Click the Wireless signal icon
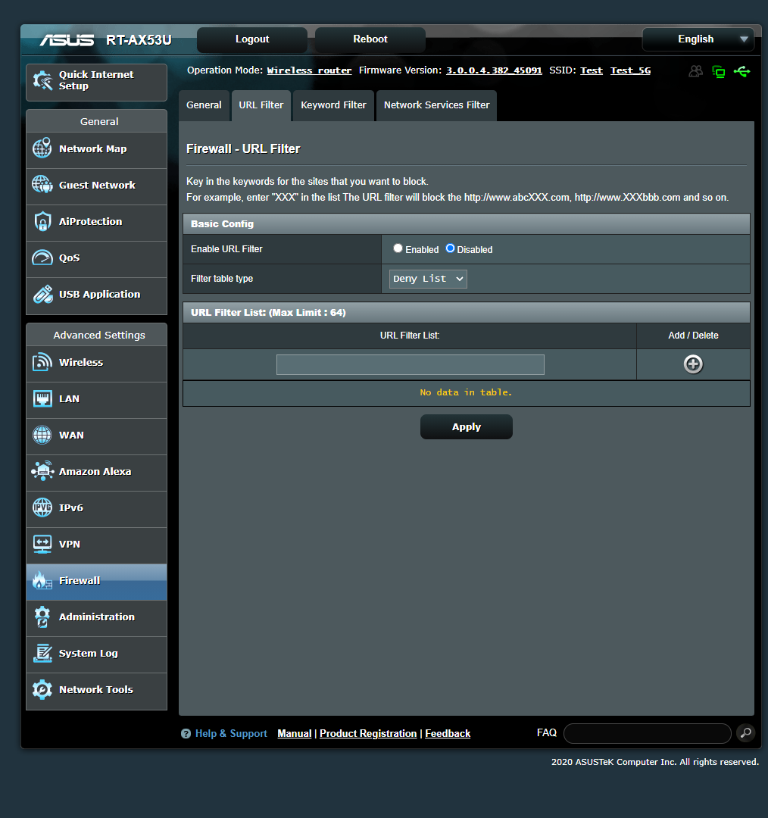Screen dimensions: 768x818 (x=42, y=362)
